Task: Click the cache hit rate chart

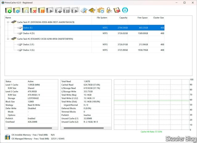Action: 152,104
